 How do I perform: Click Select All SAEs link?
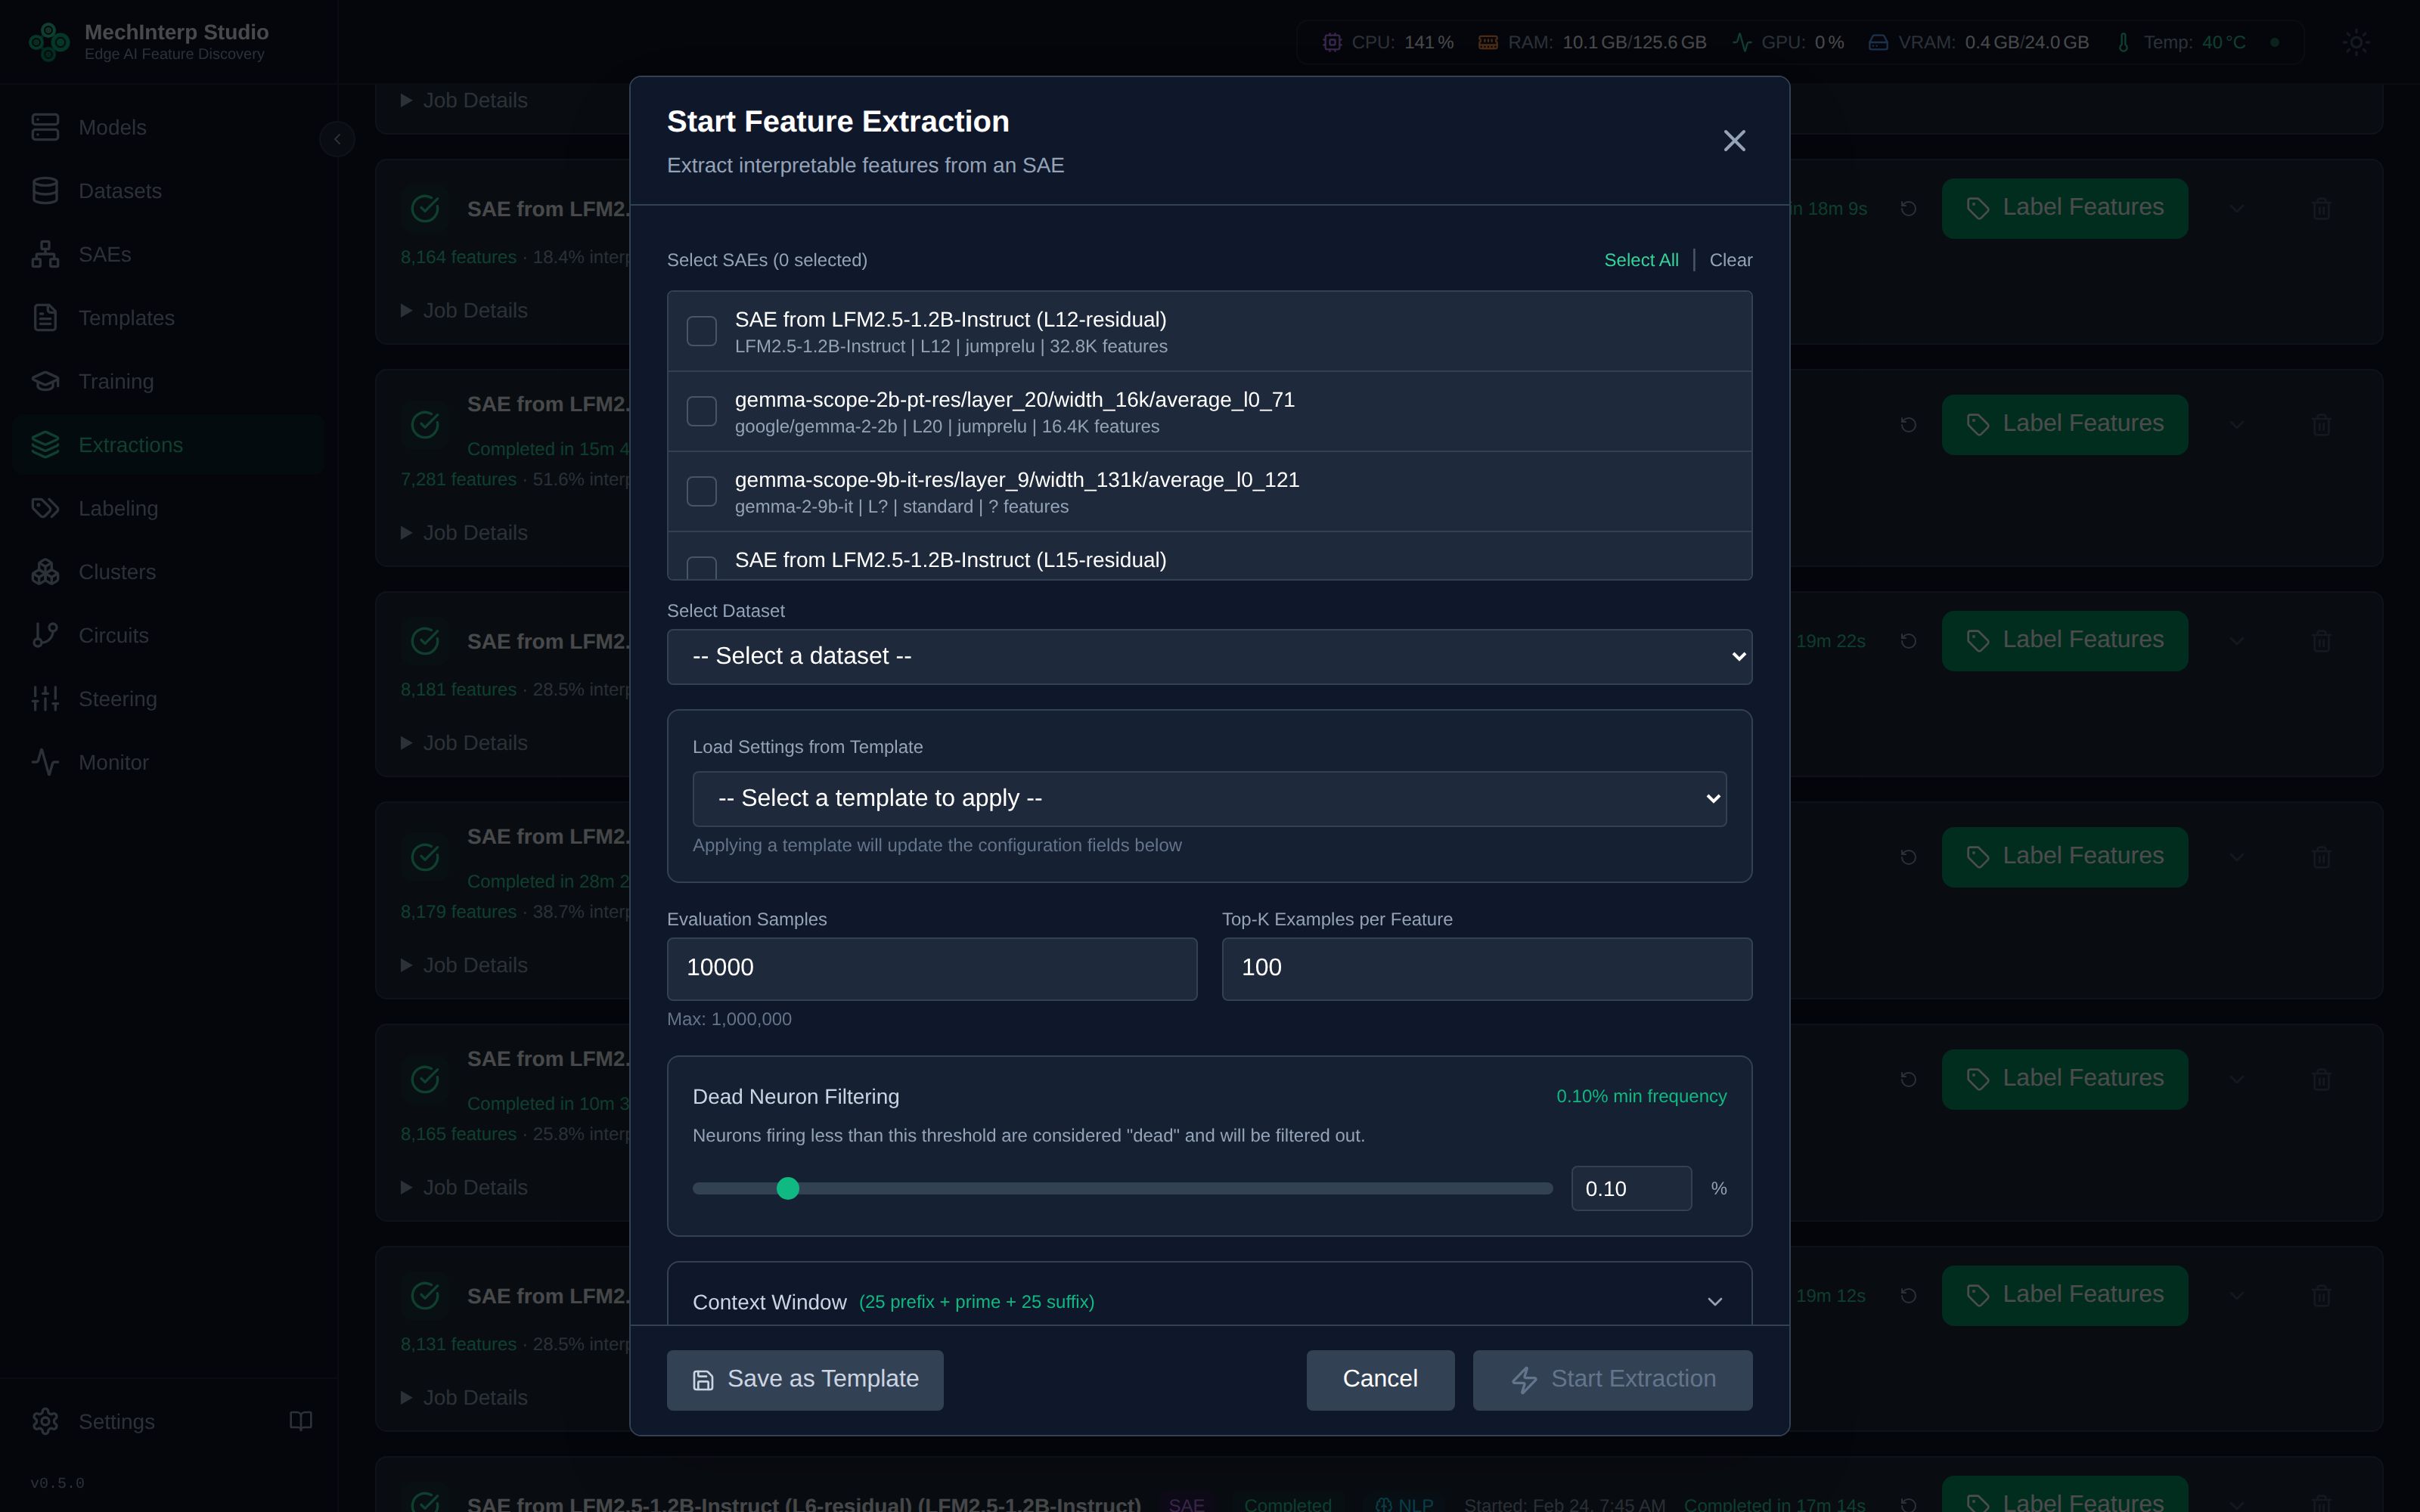coord(1641,260)
